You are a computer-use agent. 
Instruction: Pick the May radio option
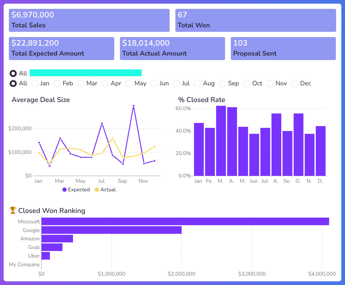point(129,84)
